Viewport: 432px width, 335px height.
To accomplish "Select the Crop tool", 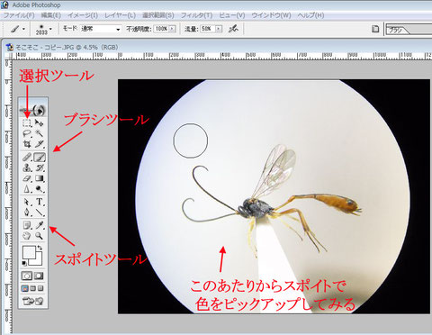I will 27,144.
